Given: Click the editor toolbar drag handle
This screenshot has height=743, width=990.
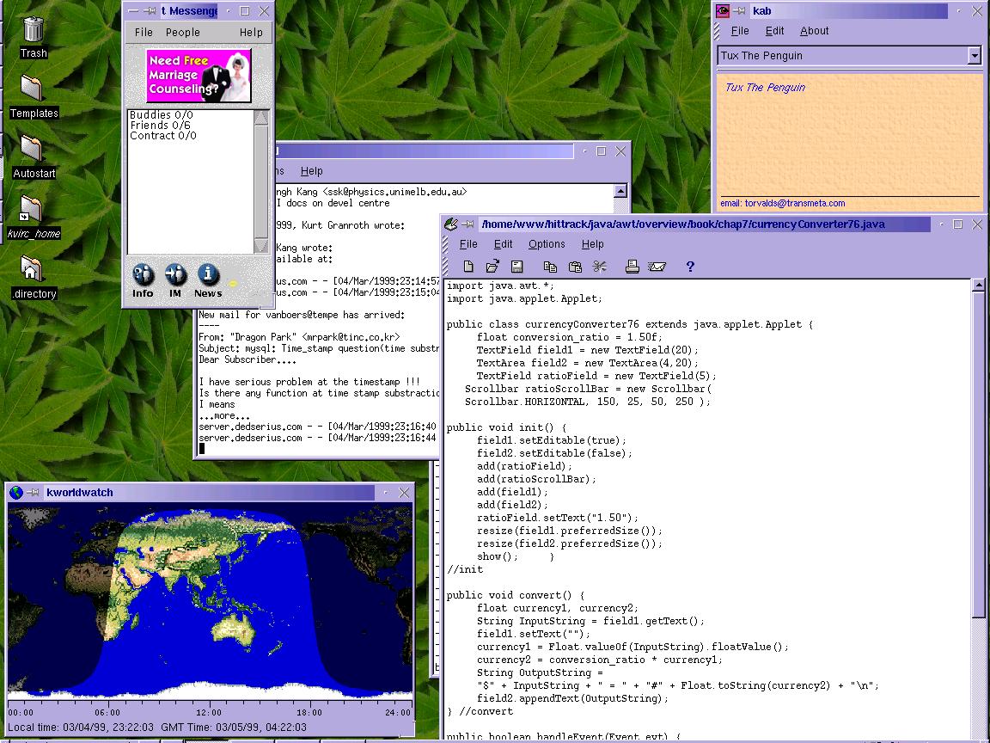Looking at the screenshot, I should coord(447,267).
